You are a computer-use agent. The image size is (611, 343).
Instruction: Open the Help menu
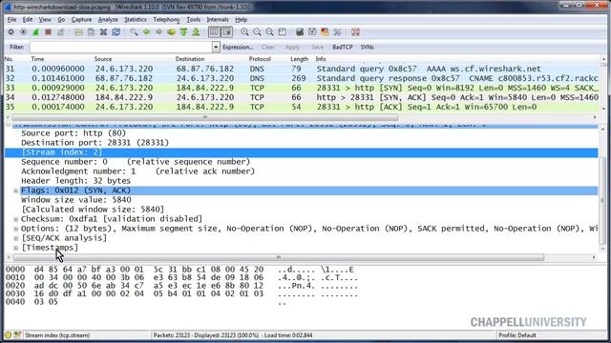241,19
